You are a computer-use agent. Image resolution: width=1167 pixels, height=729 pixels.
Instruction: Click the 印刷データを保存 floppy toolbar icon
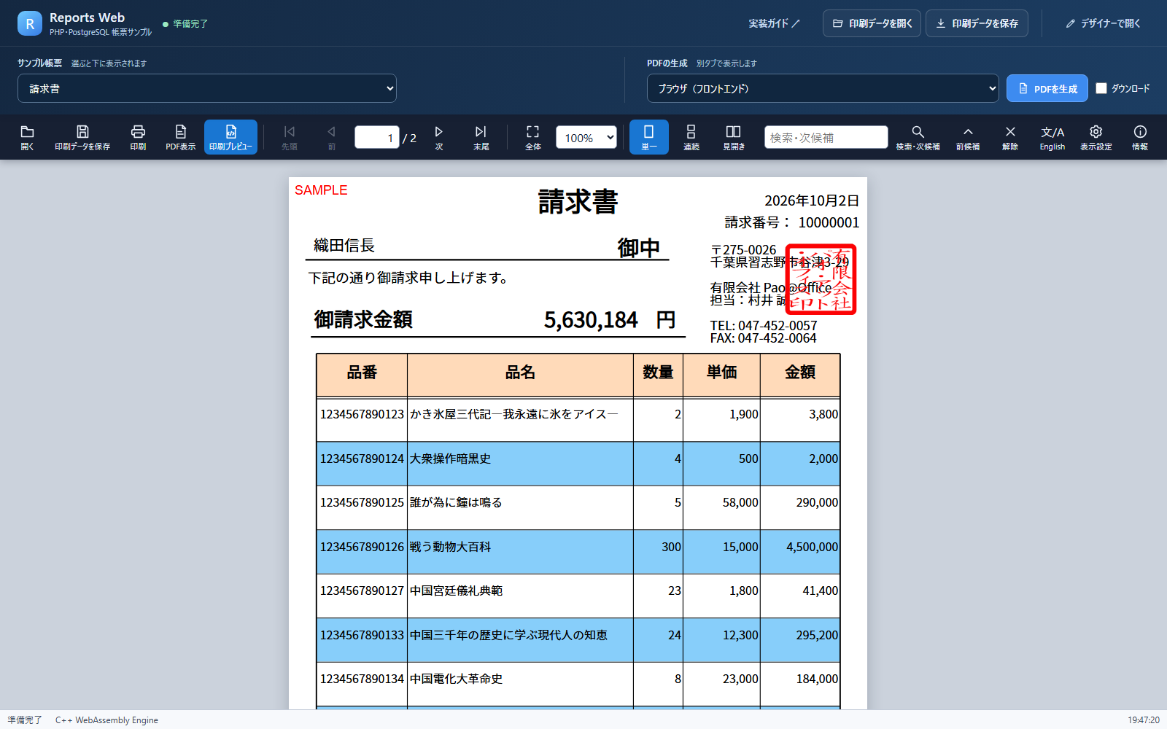82,137
